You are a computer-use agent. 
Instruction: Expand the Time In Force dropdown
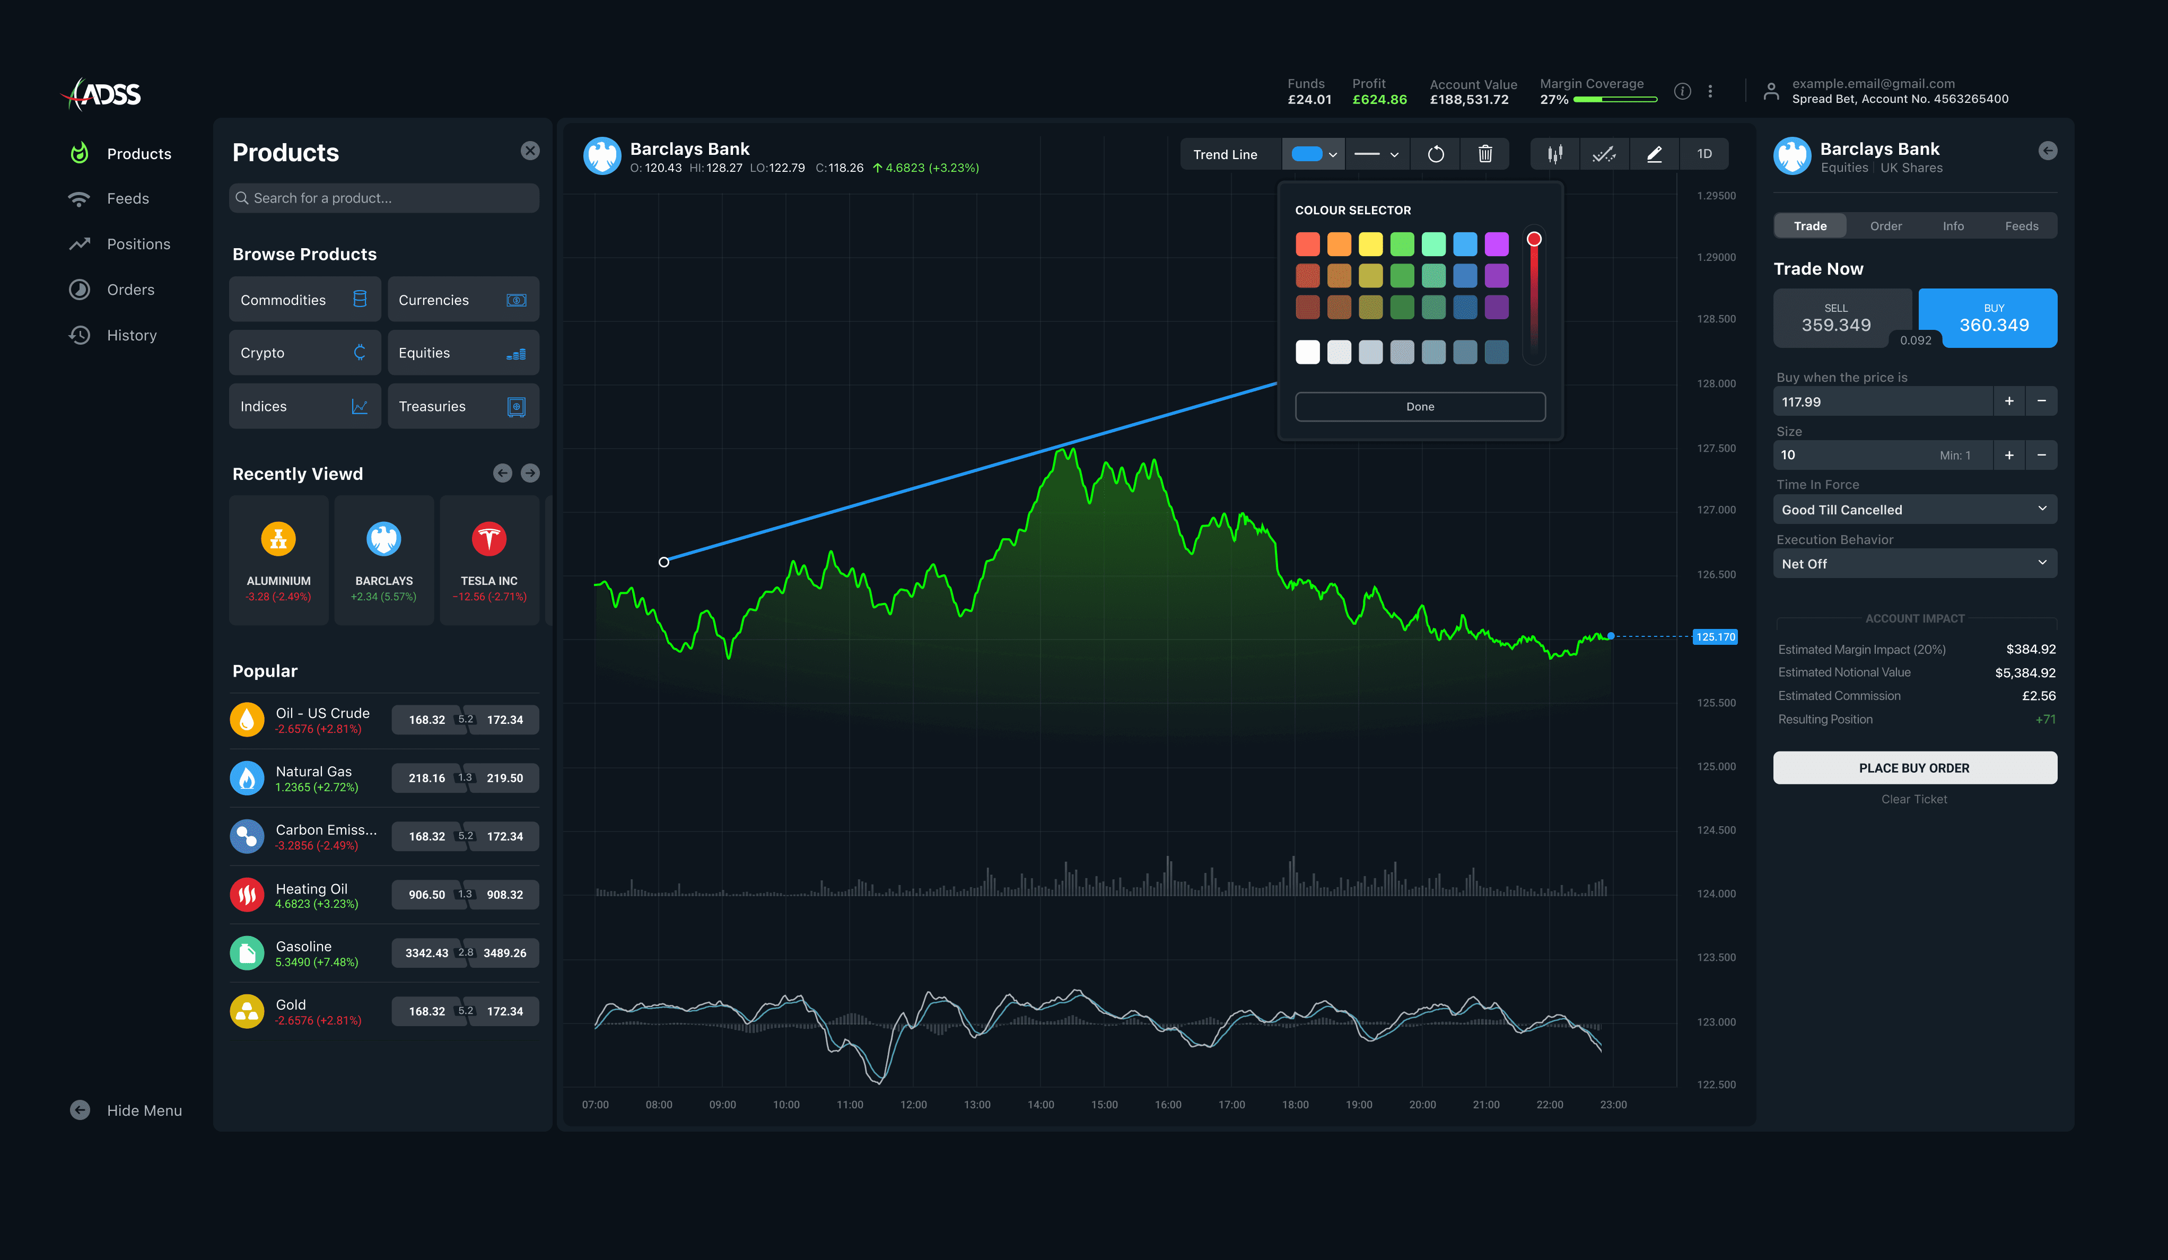coord(1914,509)
